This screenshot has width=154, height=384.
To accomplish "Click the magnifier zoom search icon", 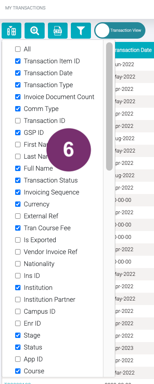I will click(34, 30).
